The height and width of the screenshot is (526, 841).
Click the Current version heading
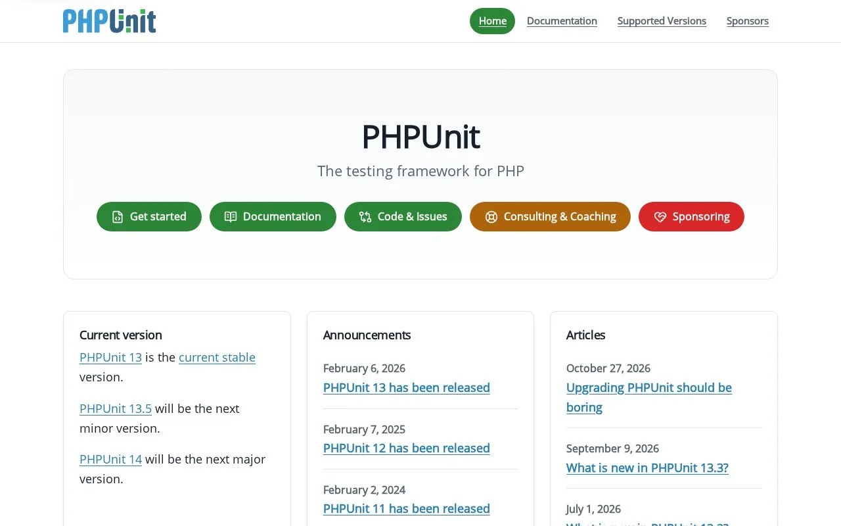tap(121, 335)
